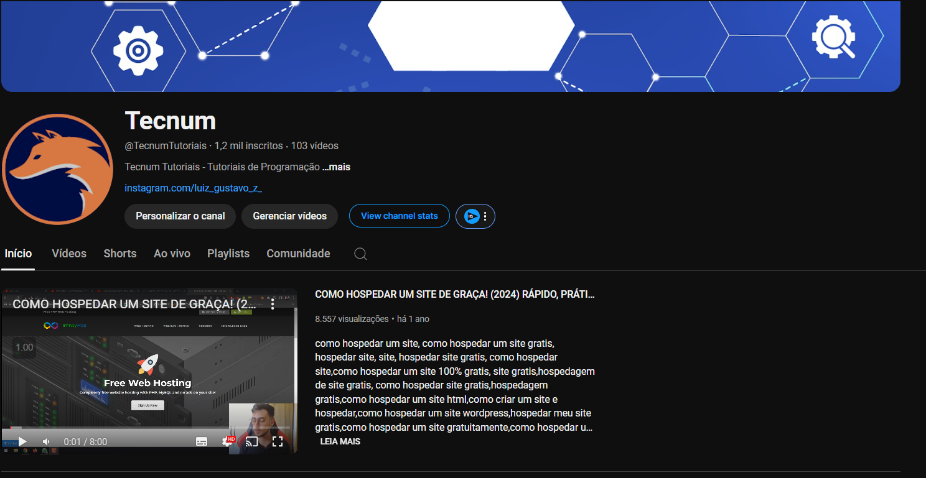Click the Tecnum fox avatar
The height and width of the screenshot is (478, 926).
(x=57, y=169)
